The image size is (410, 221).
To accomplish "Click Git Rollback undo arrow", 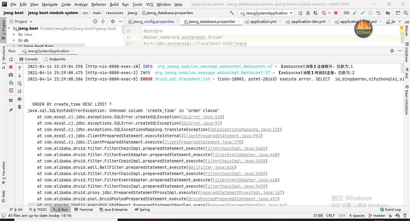I will tap(378, 13).
